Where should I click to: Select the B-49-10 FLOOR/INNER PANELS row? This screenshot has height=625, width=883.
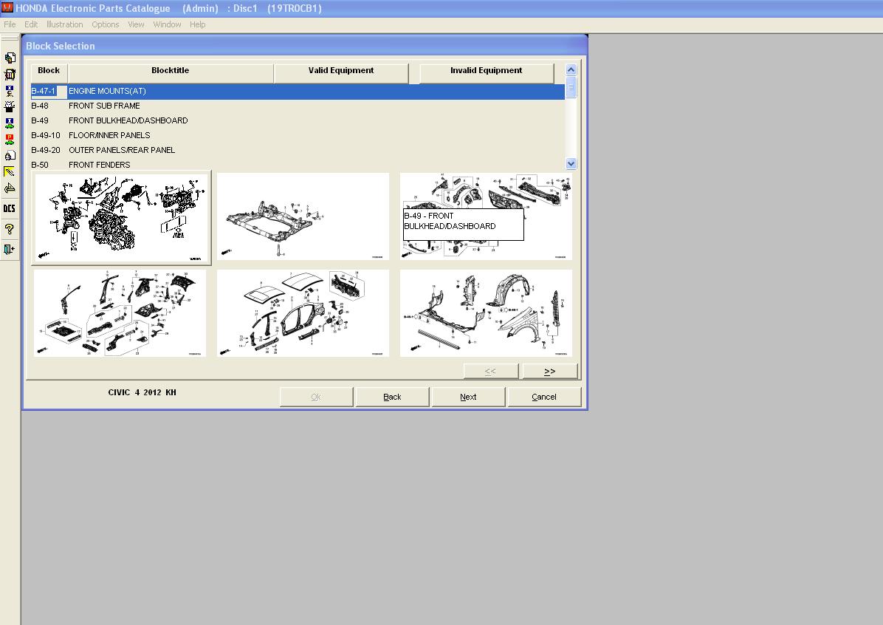(109, 135)
